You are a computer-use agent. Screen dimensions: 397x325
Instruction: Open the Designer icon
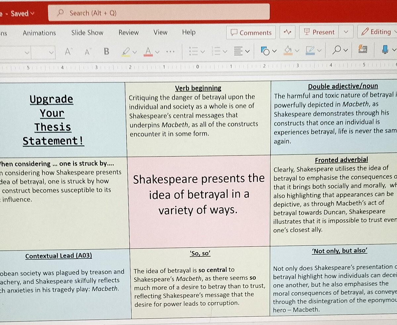[x=363, y=50]
